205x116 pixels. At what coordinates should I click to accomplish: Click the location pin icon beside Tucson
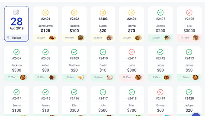click(x=8, y=38)
